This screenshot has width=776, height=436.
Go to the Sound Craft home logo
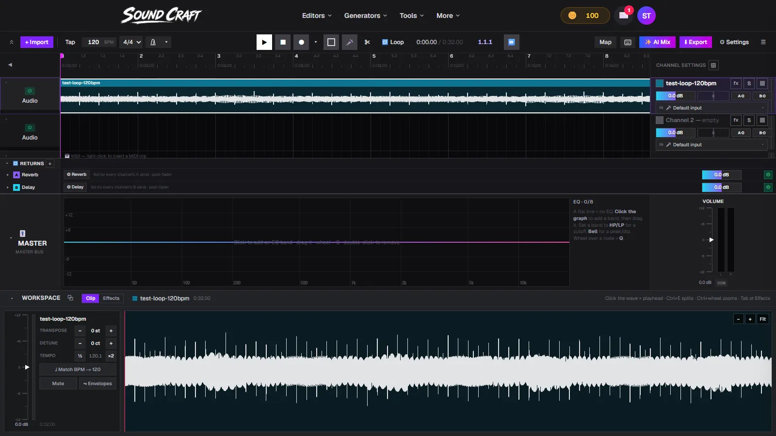tap(161, 16)
